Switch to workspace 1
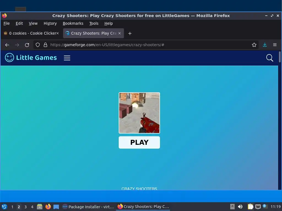Image resolution: width=282 pixels, height=211 pixels. [x=12, y=207]
